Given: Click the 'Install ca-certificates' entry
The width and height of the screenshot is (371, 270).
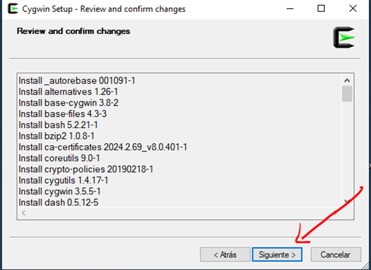Looking at the screenshot, I should coord(103,147).
